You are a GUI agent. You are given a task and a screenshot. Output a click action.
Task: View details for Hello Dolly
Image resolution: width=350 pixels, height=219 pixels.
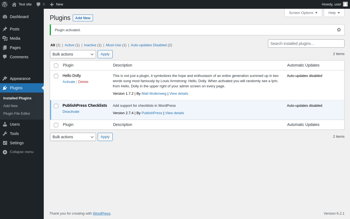pos(179,94)
